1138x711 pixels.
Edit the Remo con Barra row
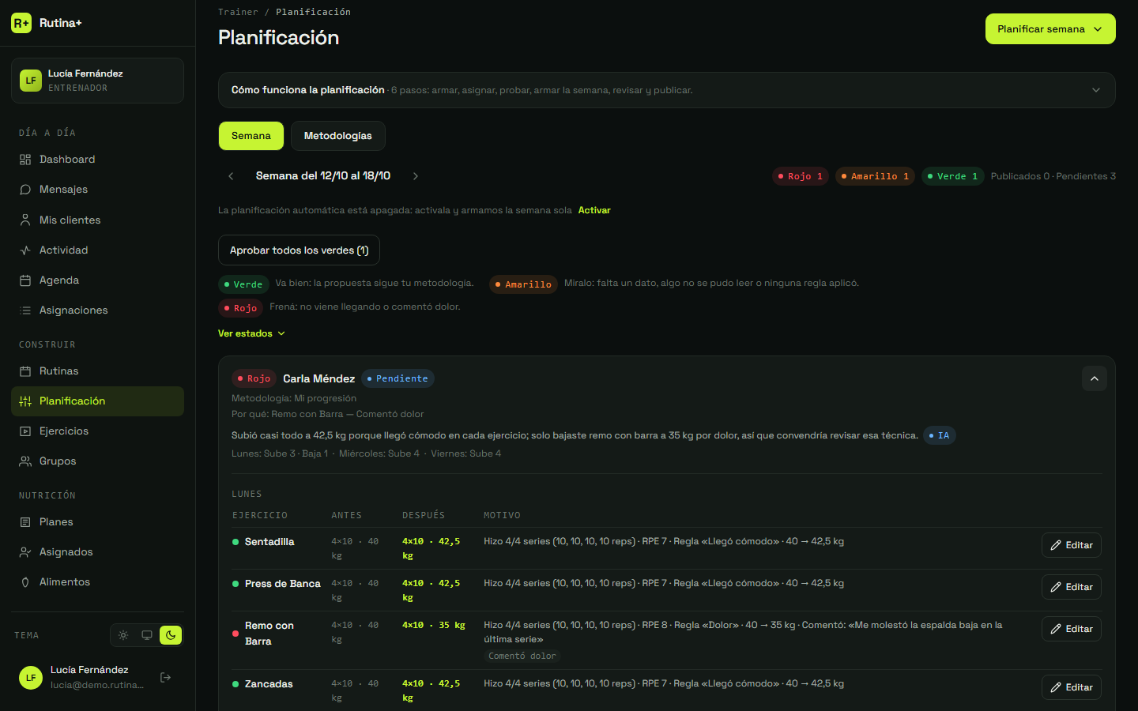(x=1072, y=629)
